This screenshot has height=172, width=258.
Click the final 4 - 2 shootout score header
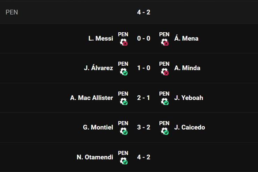[x=144, y=12]
